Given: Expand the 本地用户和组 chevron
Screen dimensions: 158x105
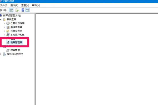Looking at the screenshot, I should (4, 35).
